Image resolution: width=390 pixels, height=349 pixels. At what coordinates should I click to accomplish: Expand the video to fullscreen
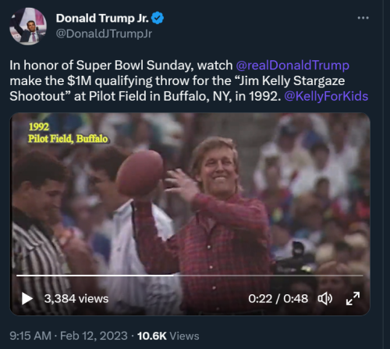353,298
